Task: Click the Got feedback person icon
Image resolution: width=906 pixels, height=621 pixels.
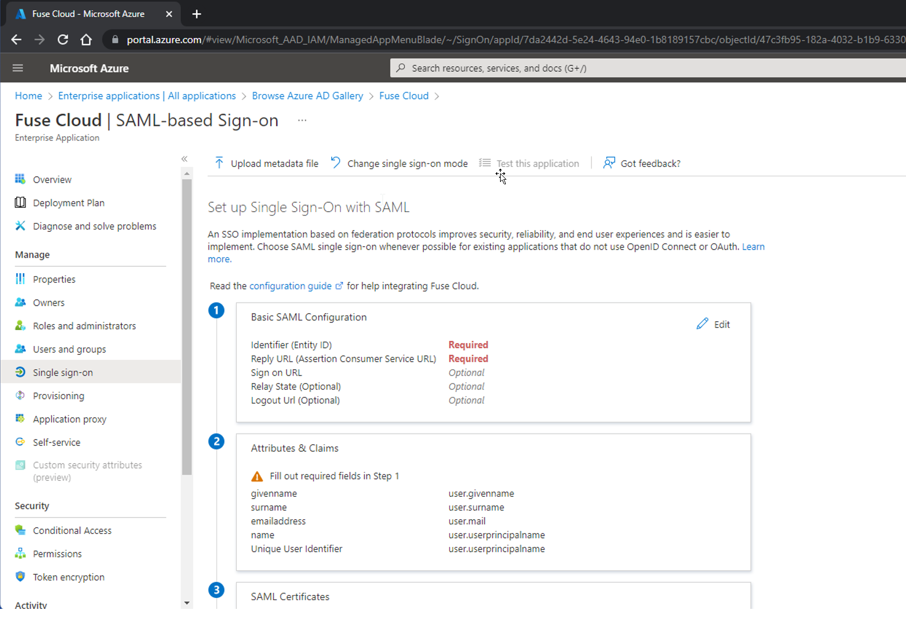Action: tap(609, 163)
